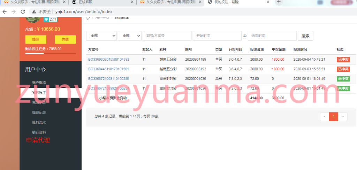Switch to the 在线客服 tab
This screenshot has width=357, height=170.
click(102, 2)
